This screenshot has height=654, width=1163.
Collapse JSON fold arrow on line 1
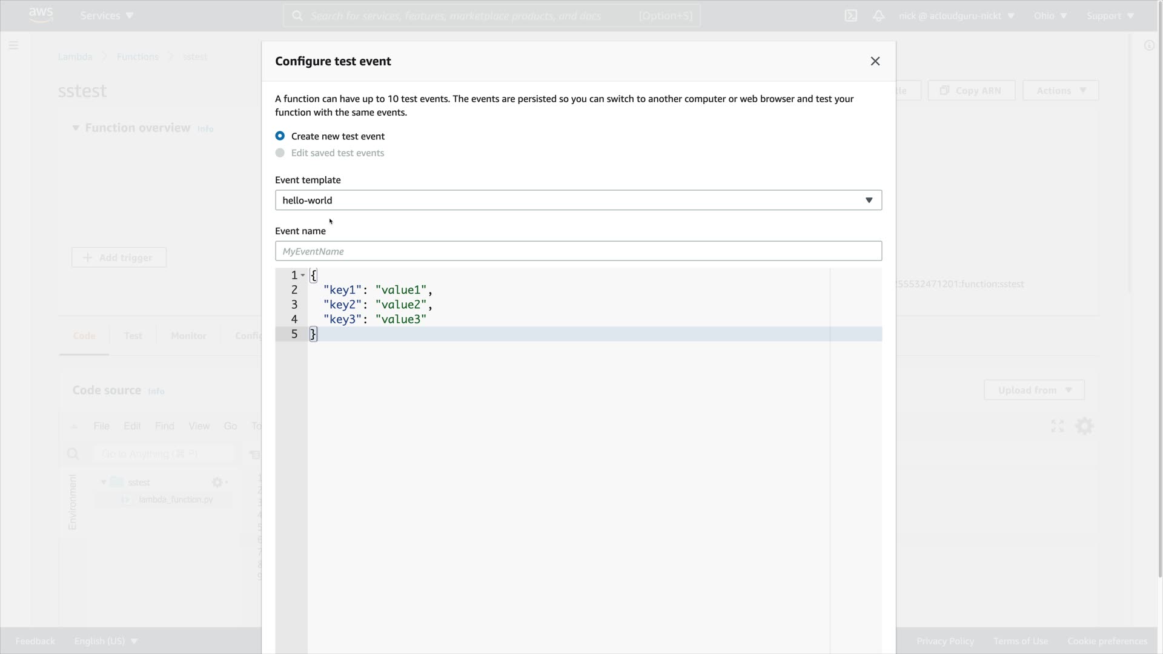(x=303, y=276)
